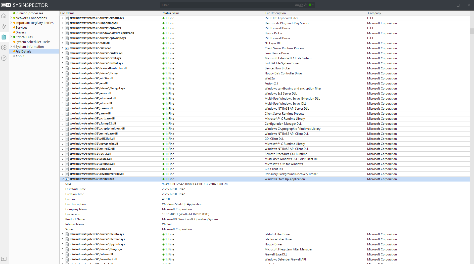Click the ESET SysInspector logo
The width and height of the screenshot is (474, 264).
[x=25, y=5]
